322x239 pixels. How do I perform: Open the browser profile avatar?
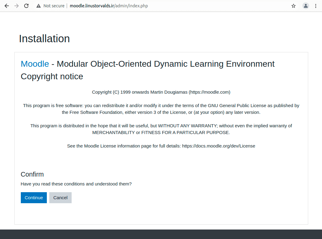click(305, 6)
